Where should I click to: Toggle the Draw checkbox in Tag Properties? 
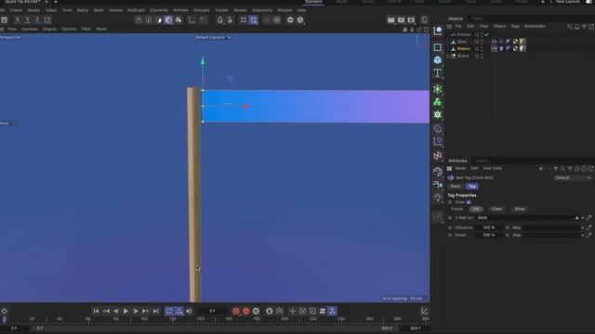(x=469, y=202)
